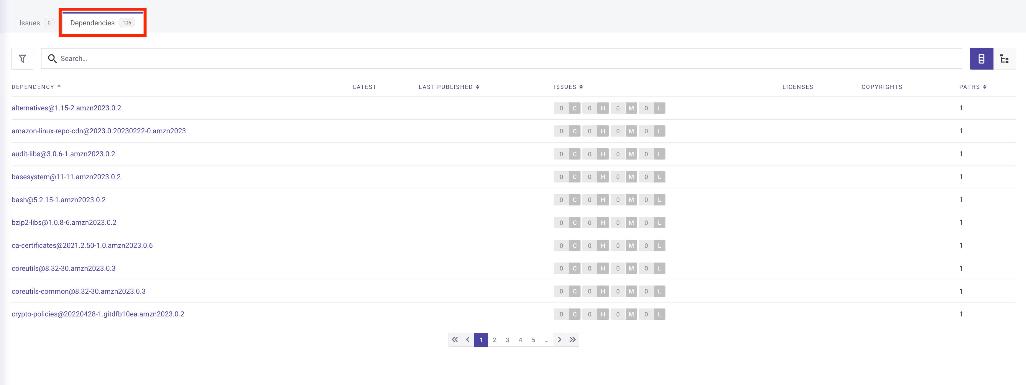Open audit-libs@3.0.6-1 dependency link
The height and width of the screenshot is (385, 1026).
click(63, 154)
